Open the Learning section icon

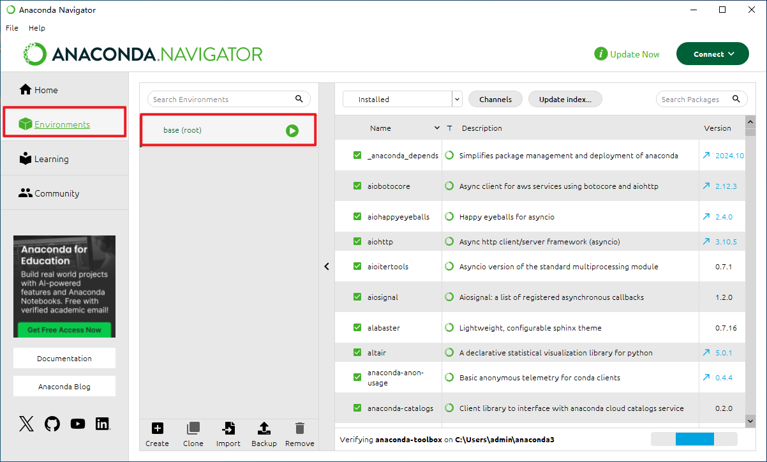26,159
